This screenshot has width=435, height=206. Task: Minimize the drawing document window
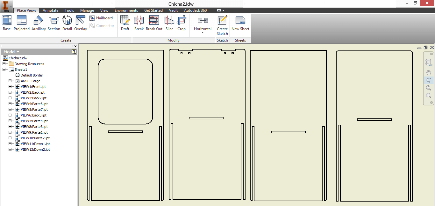[420, 48]
